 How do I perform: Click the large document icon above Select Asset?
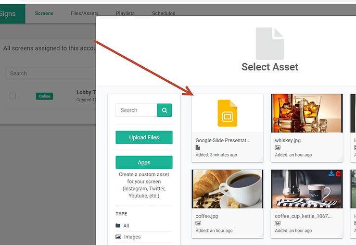click(x=270, y=44)
